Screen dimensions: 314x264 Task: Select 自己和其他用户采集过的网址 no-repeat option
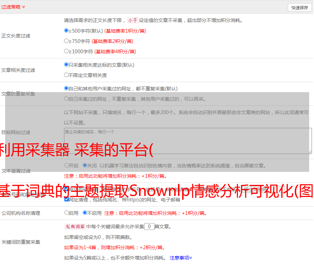66,88
